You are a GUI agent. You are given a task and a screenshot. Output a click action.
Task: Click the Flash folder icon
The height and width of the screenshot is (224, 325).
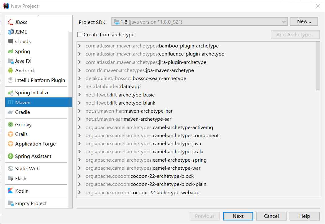(x=10, y=178)
